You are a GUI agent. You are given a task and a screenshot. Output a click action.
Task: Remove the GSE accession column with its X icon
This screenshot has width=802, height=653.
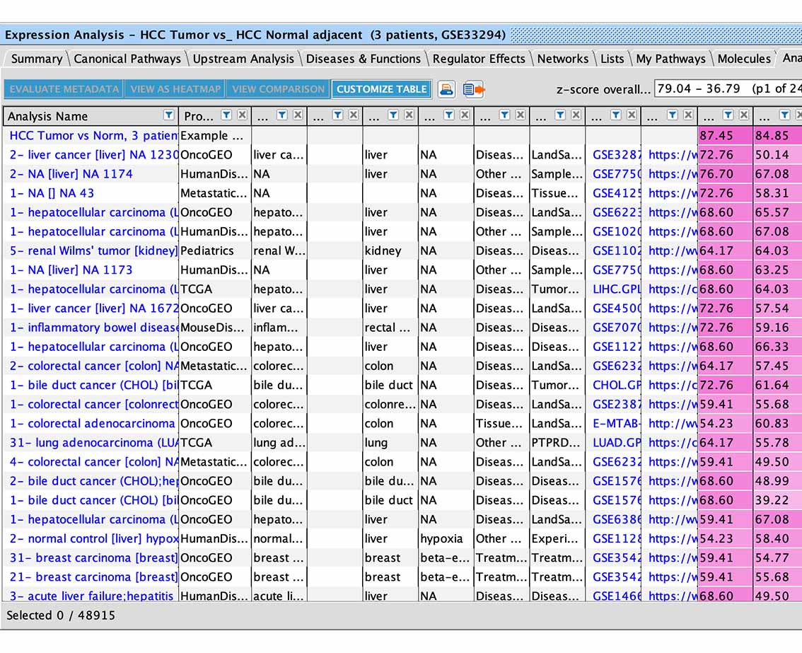click(x=632, y=115)
